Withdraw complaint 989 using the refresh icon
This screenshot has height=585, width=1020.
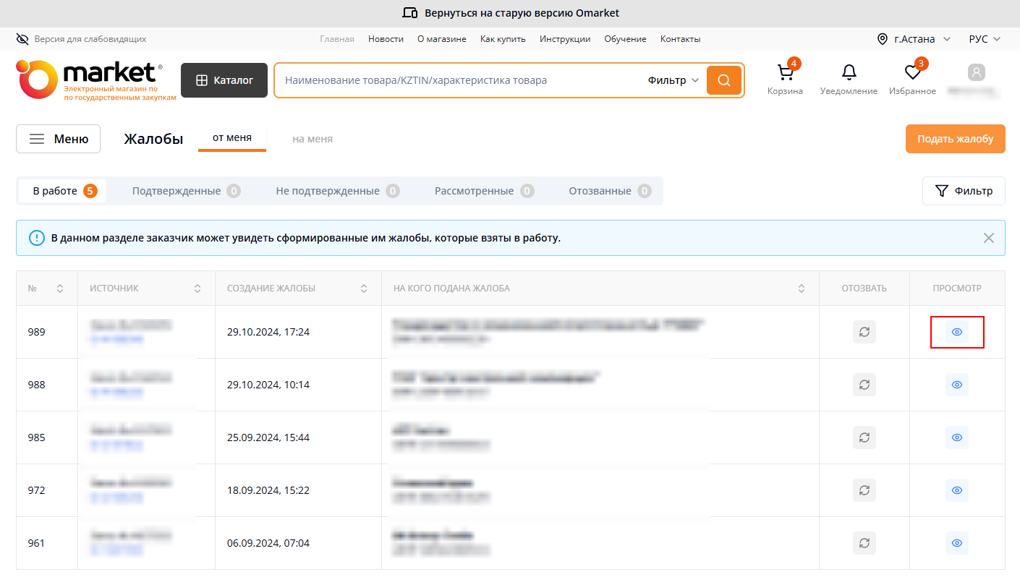coord(864,332)
